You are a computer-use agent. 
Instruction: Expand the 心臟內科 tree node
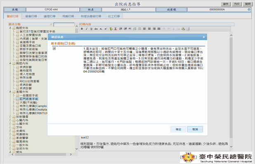(x=10, y=120)
